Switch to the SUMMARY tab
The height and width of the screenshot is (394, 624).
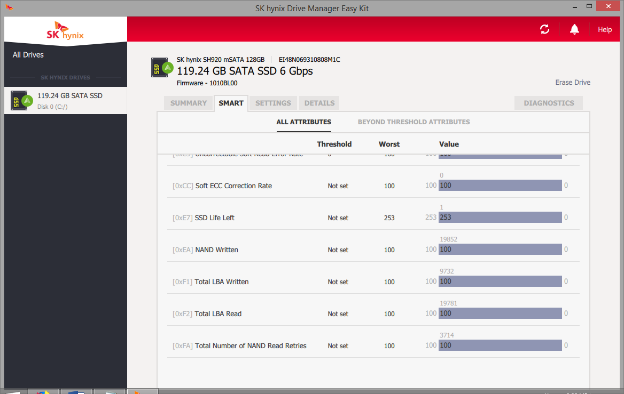189,103
